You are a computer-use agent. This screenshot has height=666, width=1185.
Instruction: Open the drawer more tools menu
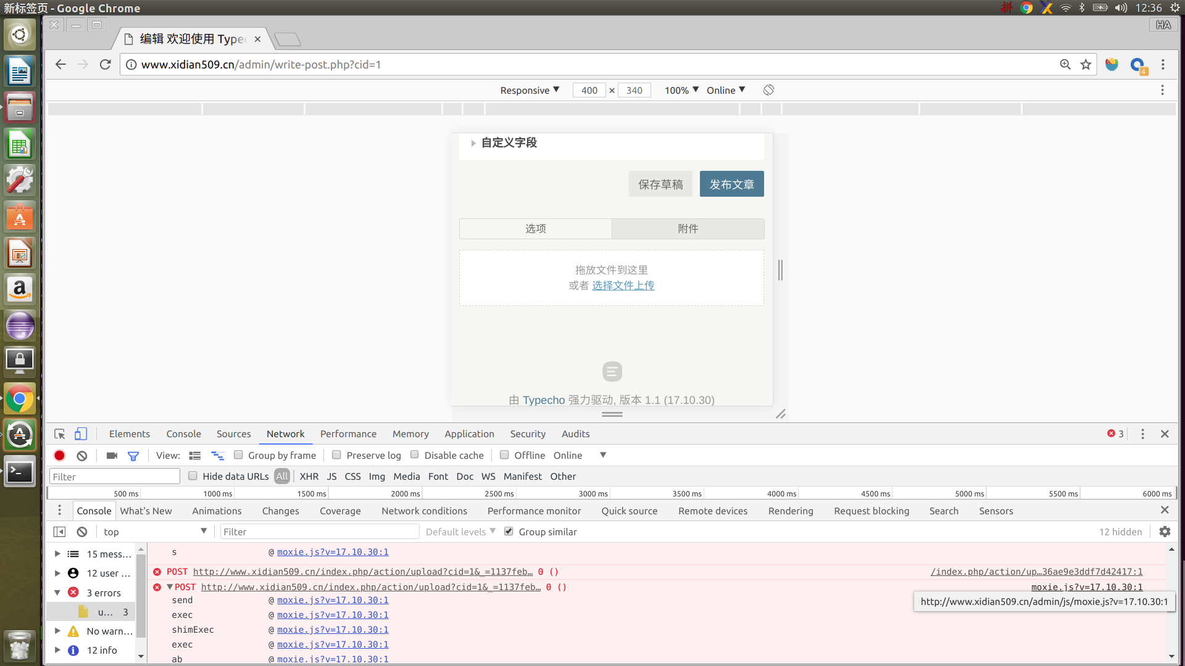pos(59,511)
